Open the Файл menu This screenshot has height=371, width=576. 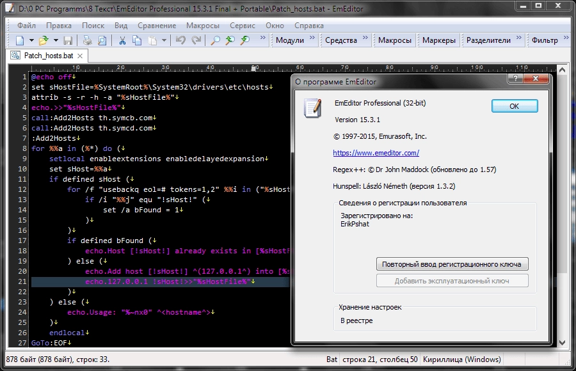coord(26,26)
